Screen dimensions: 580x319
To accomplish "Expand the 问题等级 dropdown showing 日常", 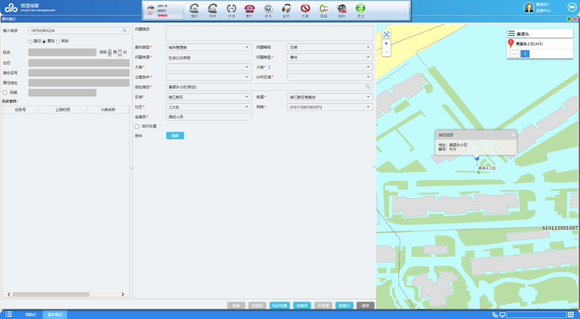I will pos(330,47).
